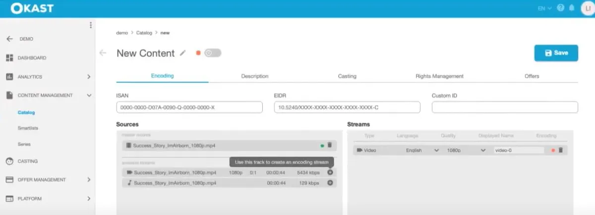Expand the Offer Management chevron

coord(89,180)
